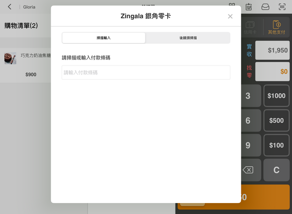Screen dimensions: 292x214
Task: Tap the 實收 $1,950 amount field
Action: pyautogui.click(x=272, y=50)
